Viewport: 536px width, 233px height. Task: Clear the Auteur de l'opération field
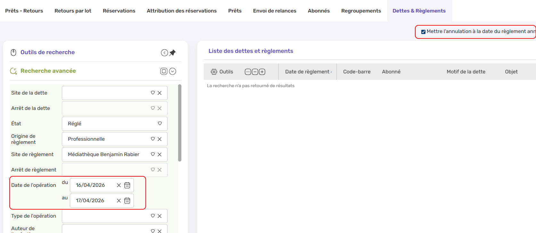tap(160, 231)
